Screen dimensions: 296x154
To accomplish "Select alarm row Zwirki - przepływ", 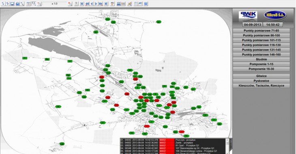I will pyautogui.click(x=173, y=143).
